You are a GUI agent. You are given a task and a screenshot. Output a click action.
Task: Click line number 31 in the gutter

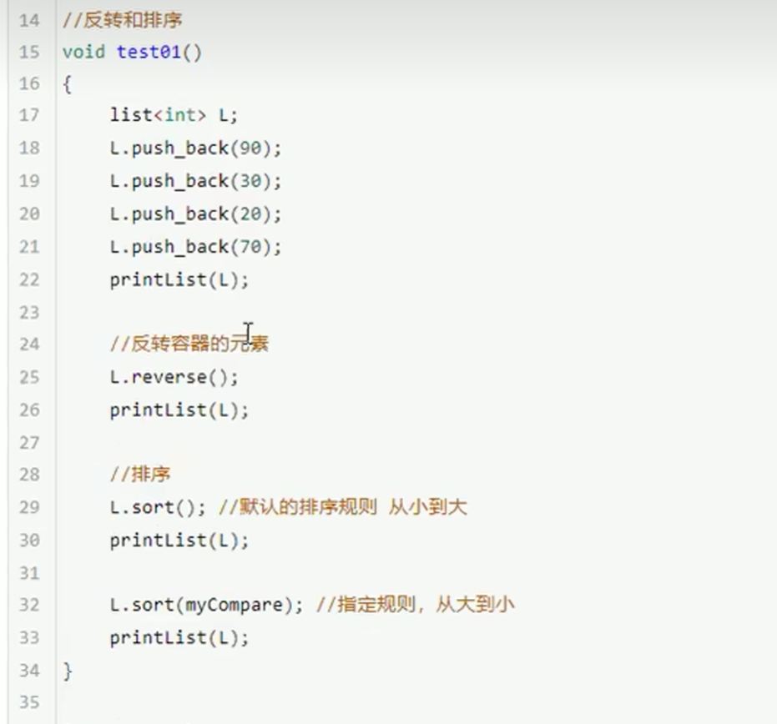coord(29,573)
